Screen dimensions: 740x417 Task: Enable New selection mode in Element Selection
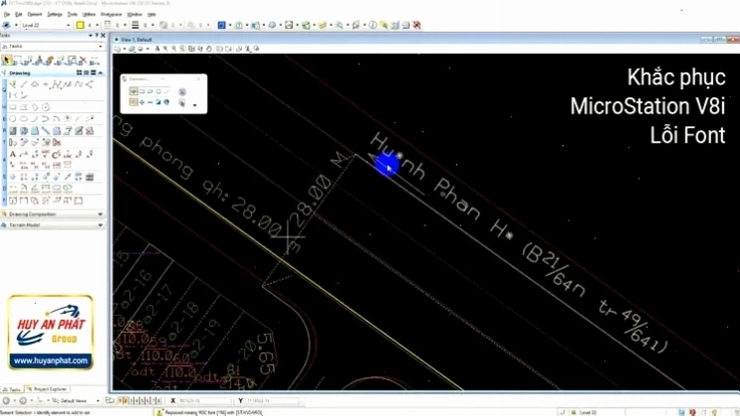(x=134, y=102)
